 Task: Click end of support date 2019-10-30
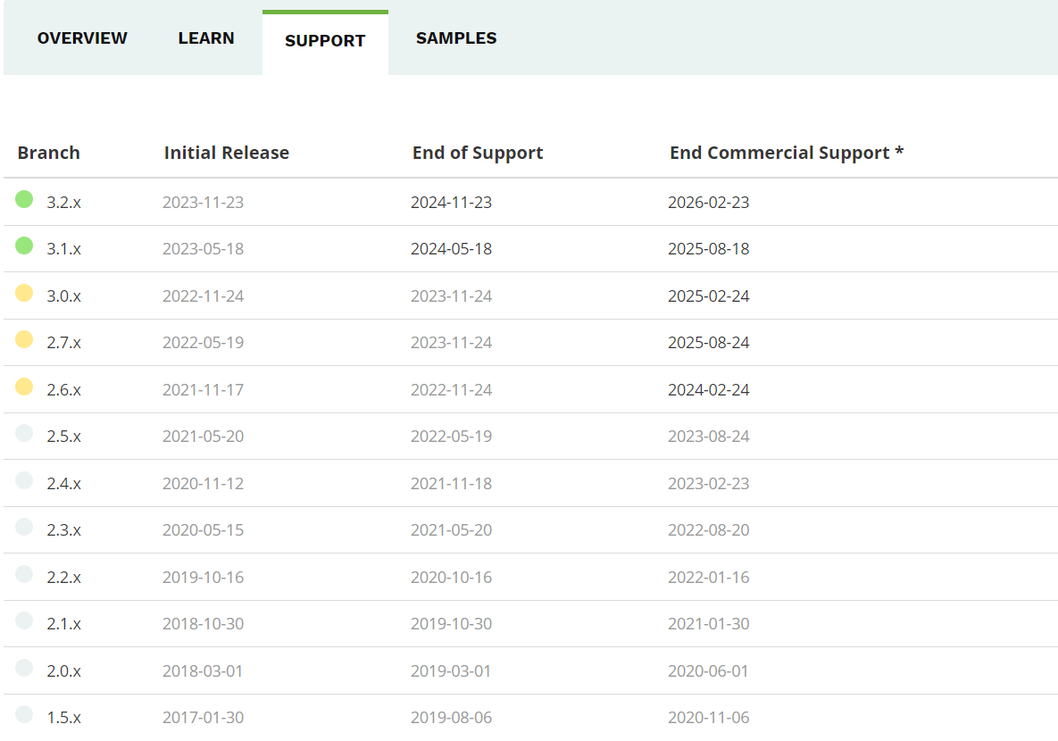[x=452, y=624]
